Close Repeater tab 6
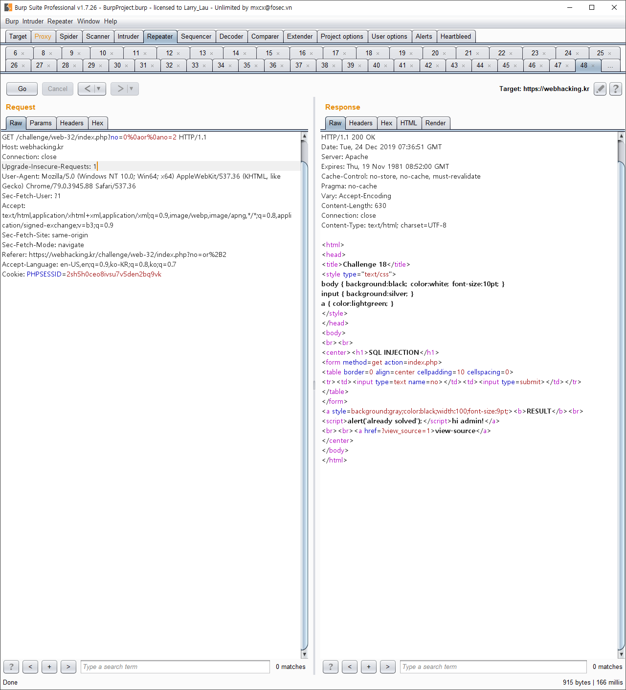The image size is (626, 690). coord(22,53)
